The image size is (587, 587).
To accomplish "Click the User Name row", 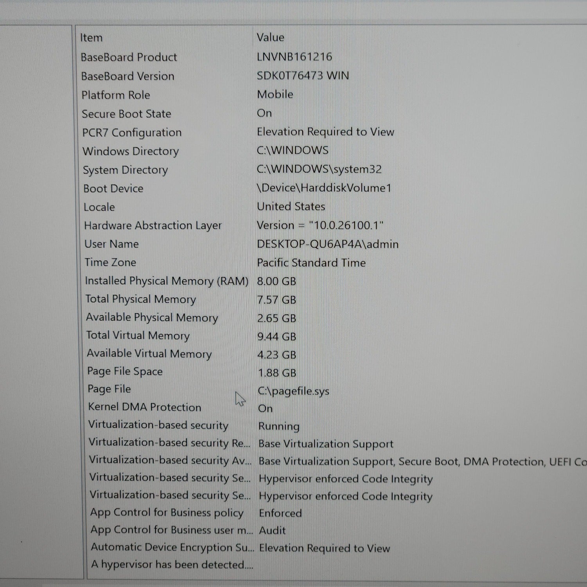I will coord(112,244).
